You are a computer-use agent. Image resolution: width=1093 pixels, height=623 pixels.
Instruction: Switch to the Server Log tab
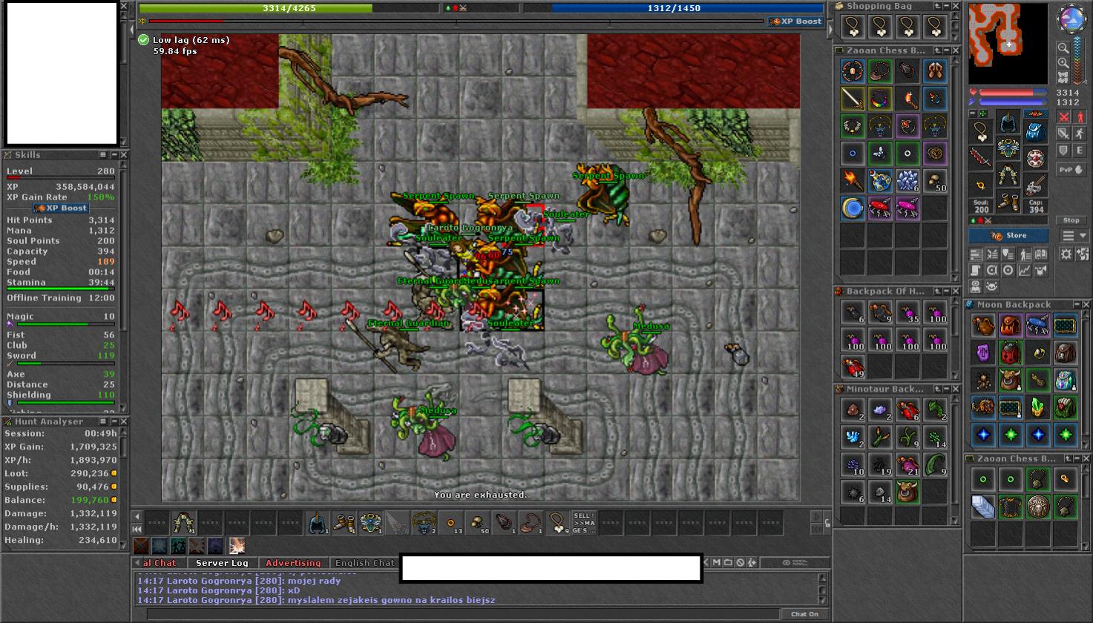(222, 563)
